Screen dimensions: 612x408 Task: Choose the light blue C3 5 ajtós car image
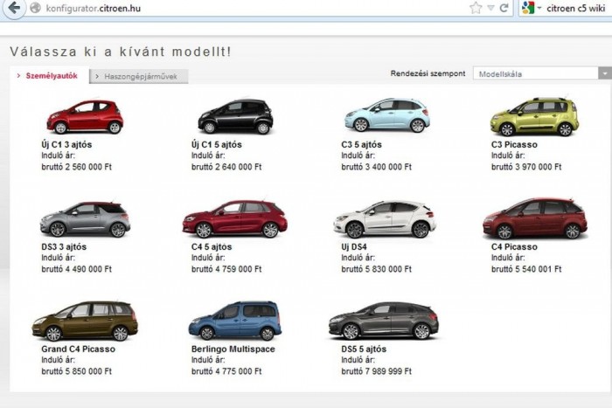(387, 115)
